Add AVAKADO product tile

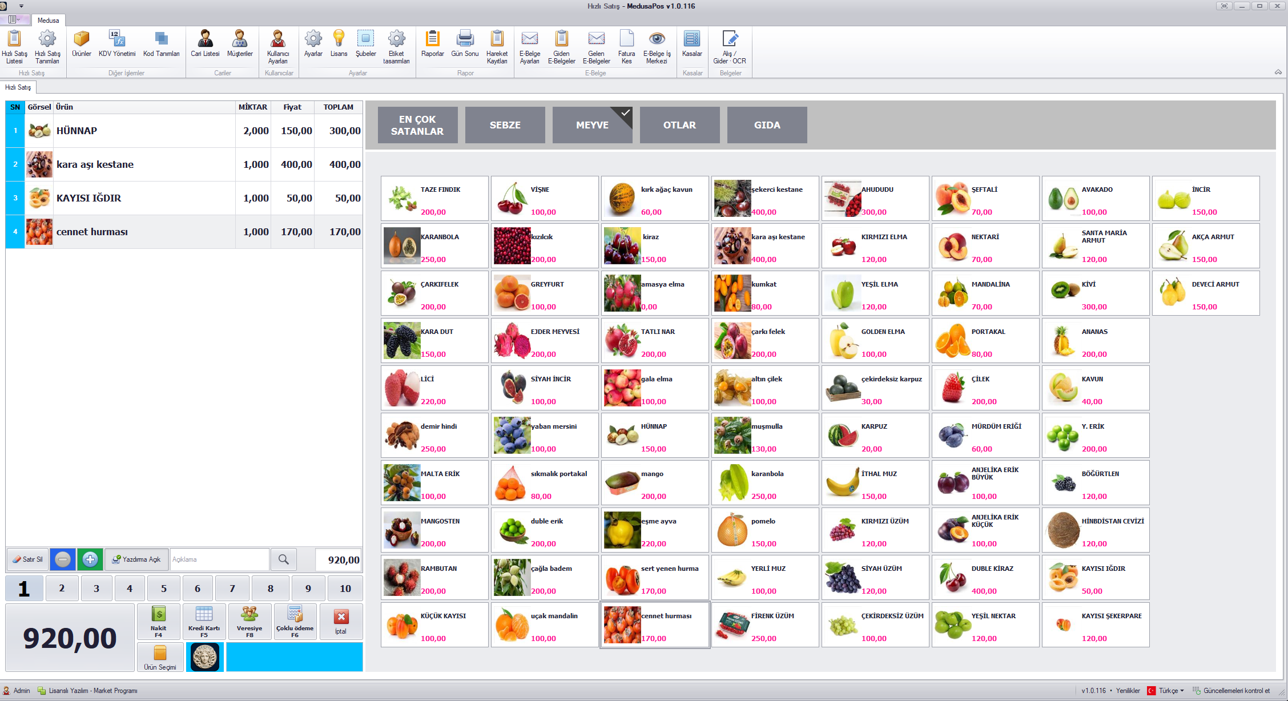tap(1096, 199)
